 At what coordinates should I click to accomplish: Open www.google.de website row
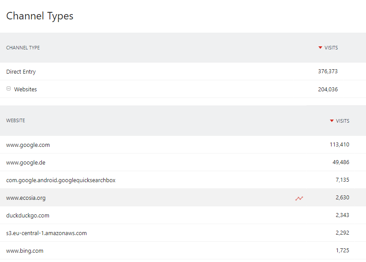click(x=183, y=162)
